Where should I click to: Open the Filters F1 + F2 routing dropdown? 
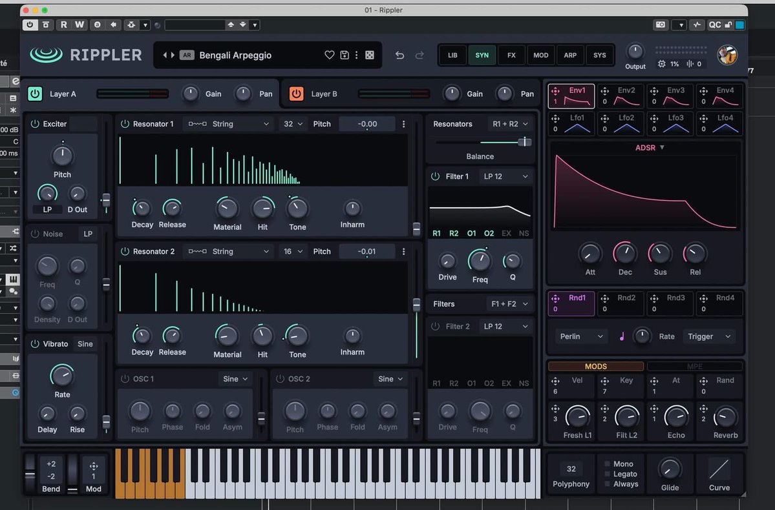[x=509, y=303]
